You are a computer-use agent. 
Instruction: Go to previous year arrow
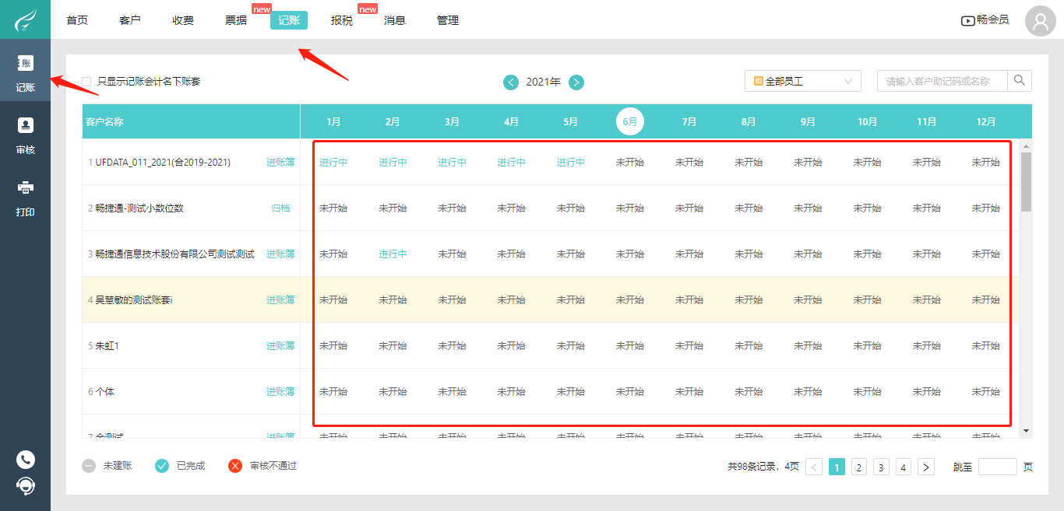click(511, 82)
